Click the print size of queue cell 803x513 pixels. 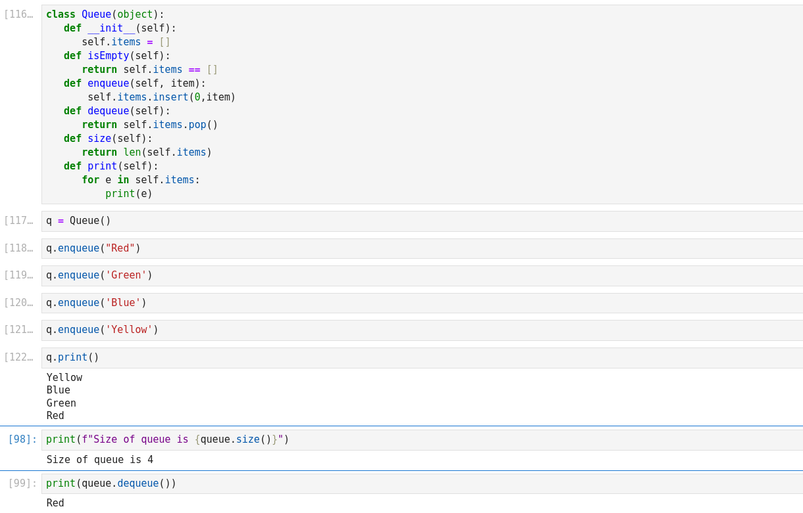[x=421, y=440]
